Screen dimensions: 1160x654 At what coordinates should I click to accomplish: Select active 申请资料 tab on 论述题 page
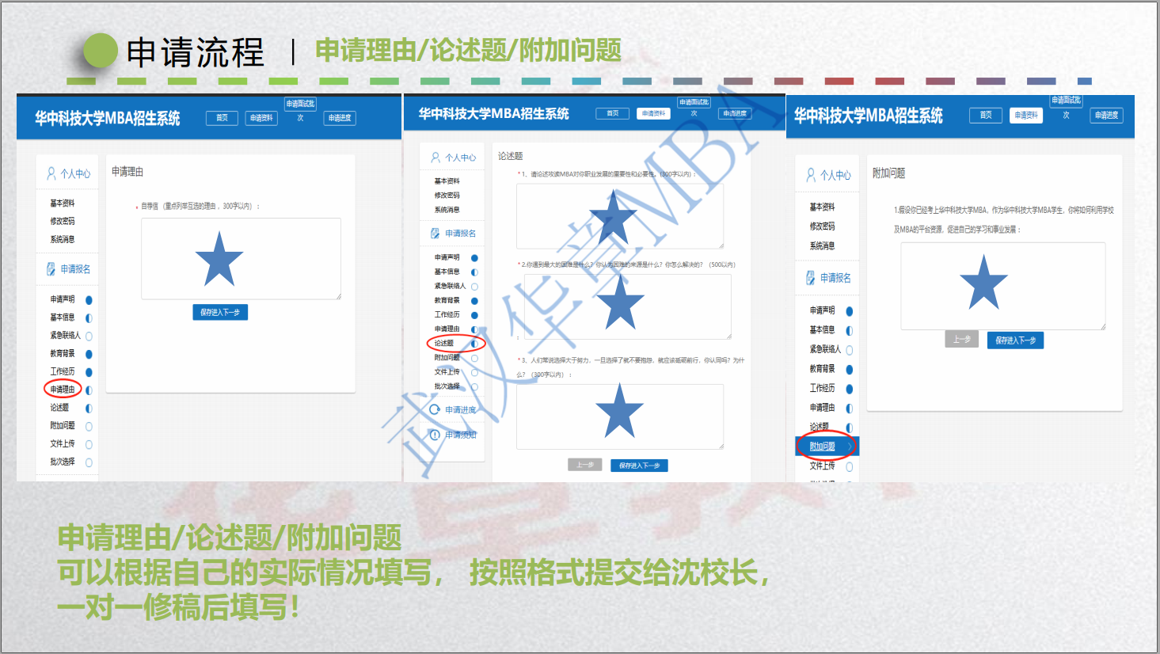click(653, 113)
